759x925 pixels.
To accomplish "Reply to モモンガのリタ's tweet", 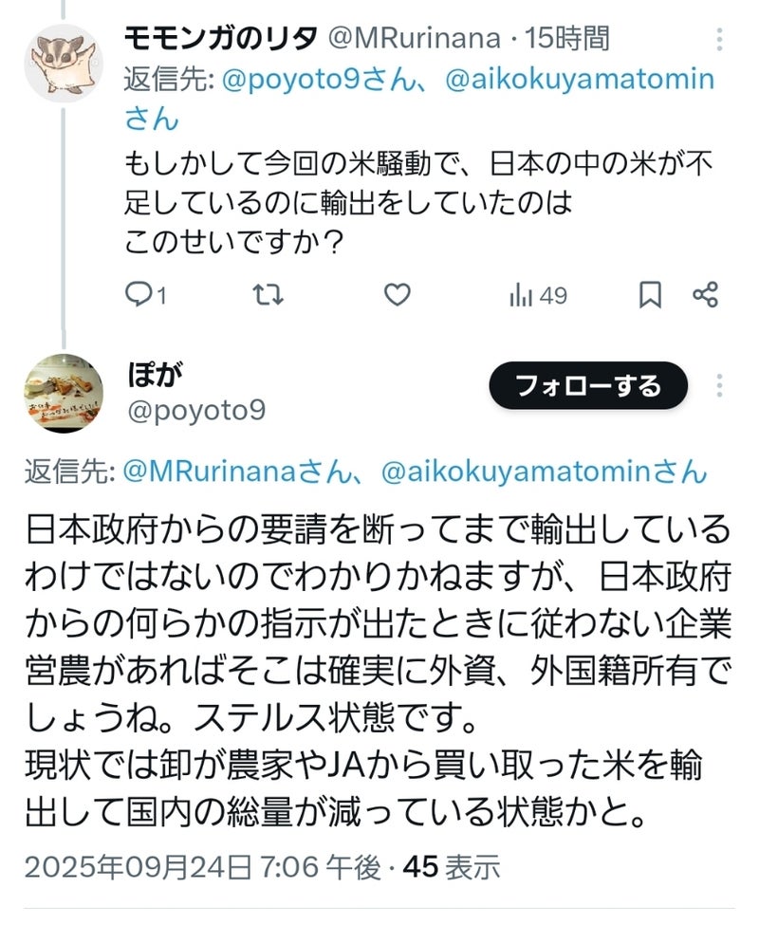I will click(145, 294).
